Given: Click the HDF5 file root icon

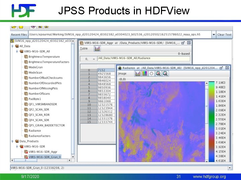Looking at the screenshot, I should (12, 41).
